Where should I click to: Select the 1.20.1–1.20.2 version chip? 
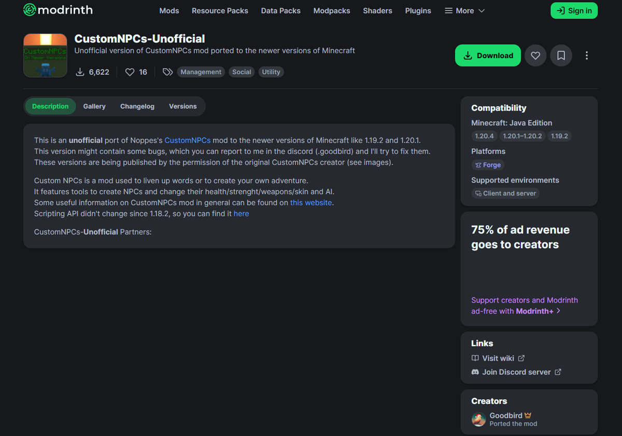tap(522, 136)
